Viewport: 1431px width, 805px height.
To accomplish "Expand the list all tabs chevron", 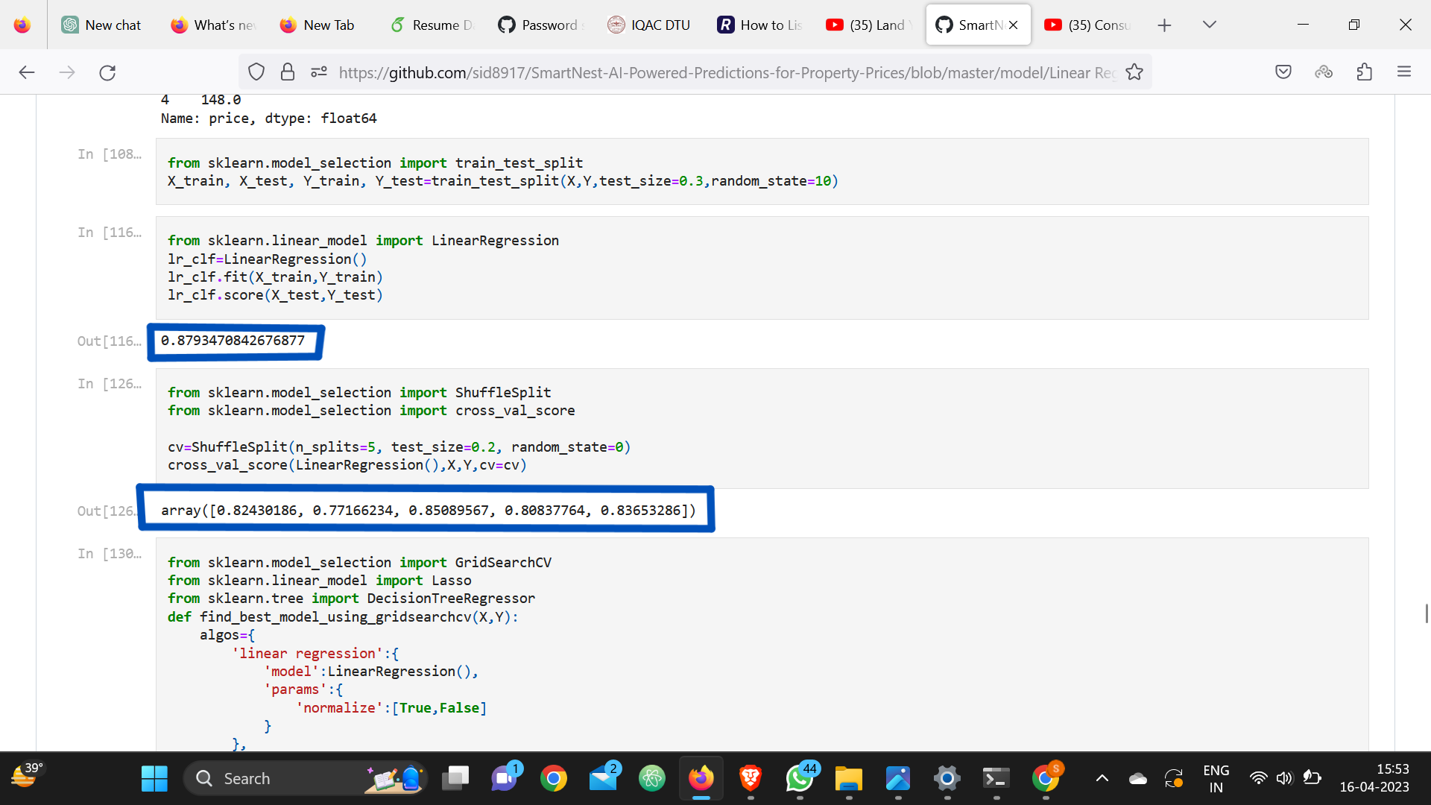I will point(1210,25).
